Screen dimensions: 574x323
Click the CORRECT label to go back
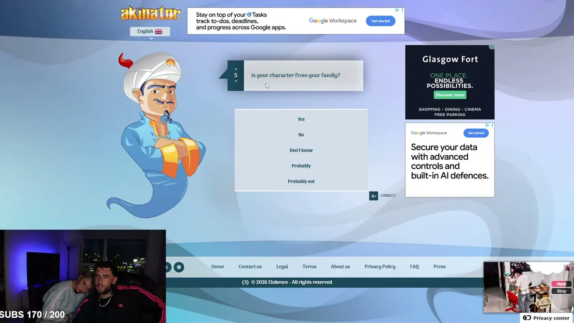[x=388, y=196]
